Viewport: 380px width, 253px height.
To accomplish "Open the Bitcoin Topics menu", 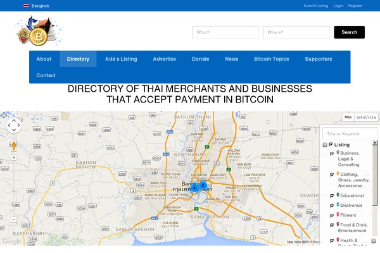I will pos(272,59).
